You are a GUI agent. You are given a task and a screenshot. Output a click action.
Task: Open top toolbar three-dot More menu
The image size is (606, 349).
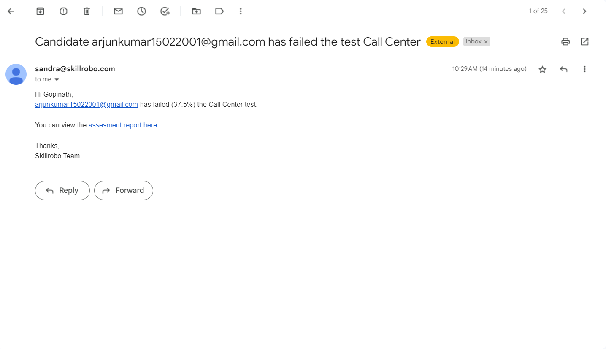tap(241, 11)
